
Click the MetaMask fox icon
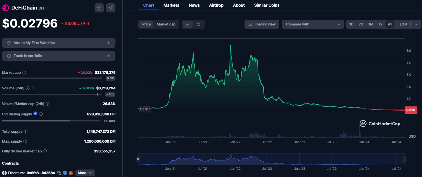(x=70, y=173)
